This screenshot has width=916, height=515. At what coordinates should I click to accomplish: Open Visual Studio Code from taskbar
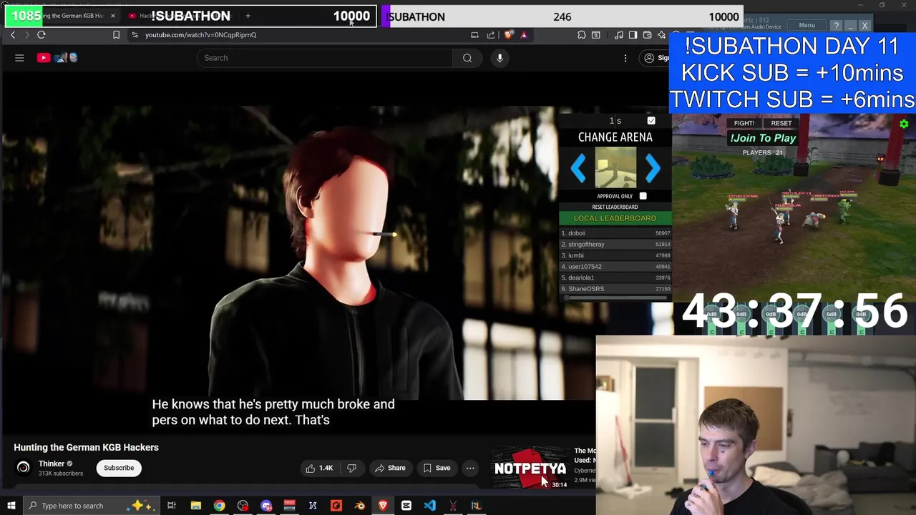(429, 506)
